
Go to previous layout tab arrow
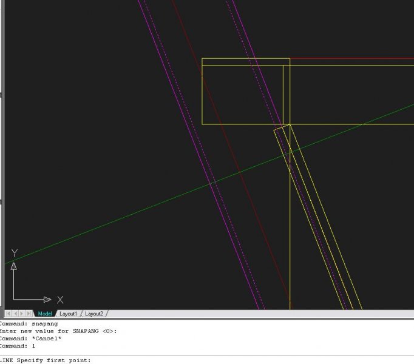pos(15,314)
